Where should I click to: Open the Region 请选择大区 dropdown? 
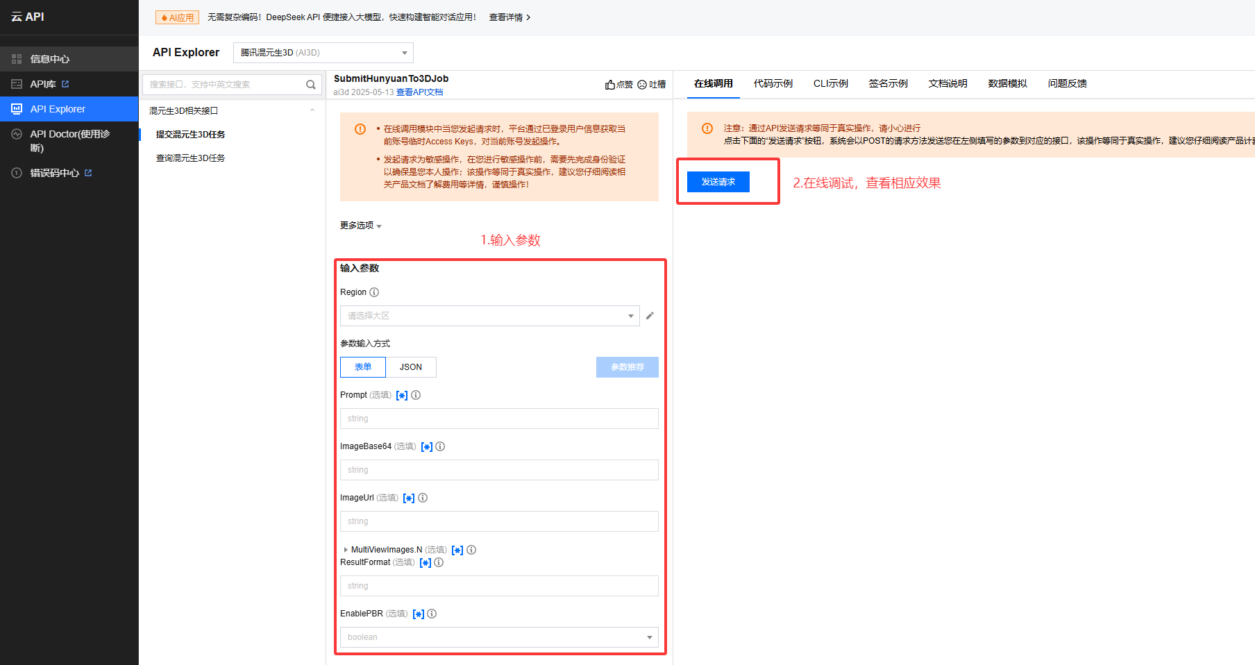tap(489, 316)
